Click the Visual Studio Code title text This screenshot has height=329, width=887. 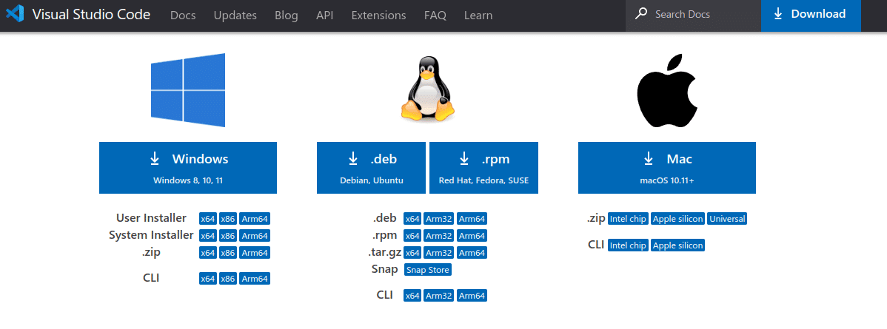click(x=91, y=14)
